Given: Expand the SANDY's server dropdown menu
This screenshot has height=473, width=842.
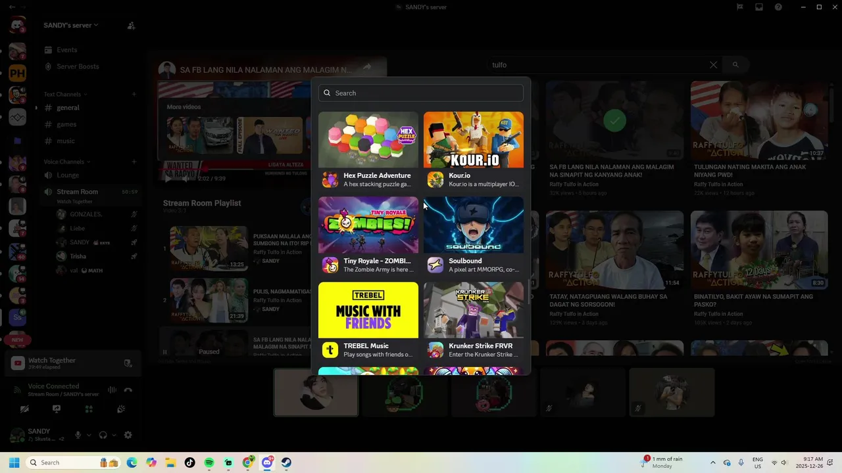Looking at the screenshot, I should (71, 25).
